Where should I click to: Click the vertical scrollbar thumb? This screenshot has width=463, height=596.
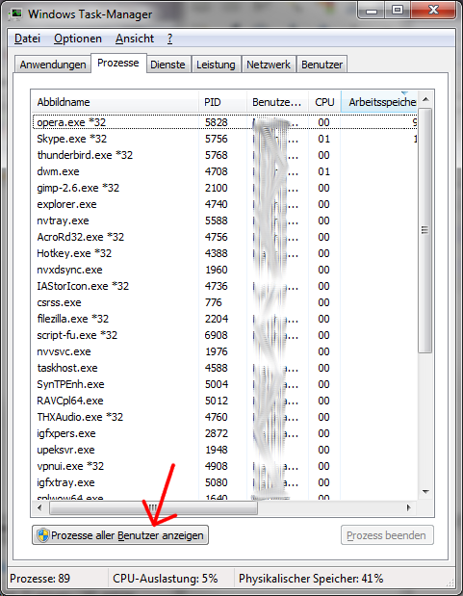(x=425, y=230)
